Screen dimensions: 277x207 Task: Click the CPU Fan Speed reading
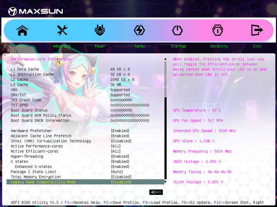198,121
